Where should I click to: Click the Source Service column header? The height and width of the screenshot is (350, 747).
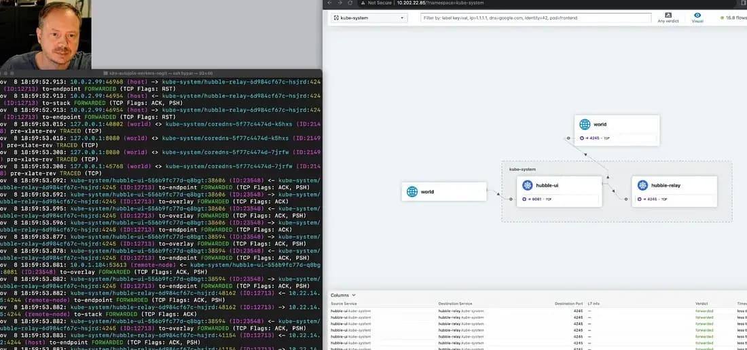tap(346, 304)
